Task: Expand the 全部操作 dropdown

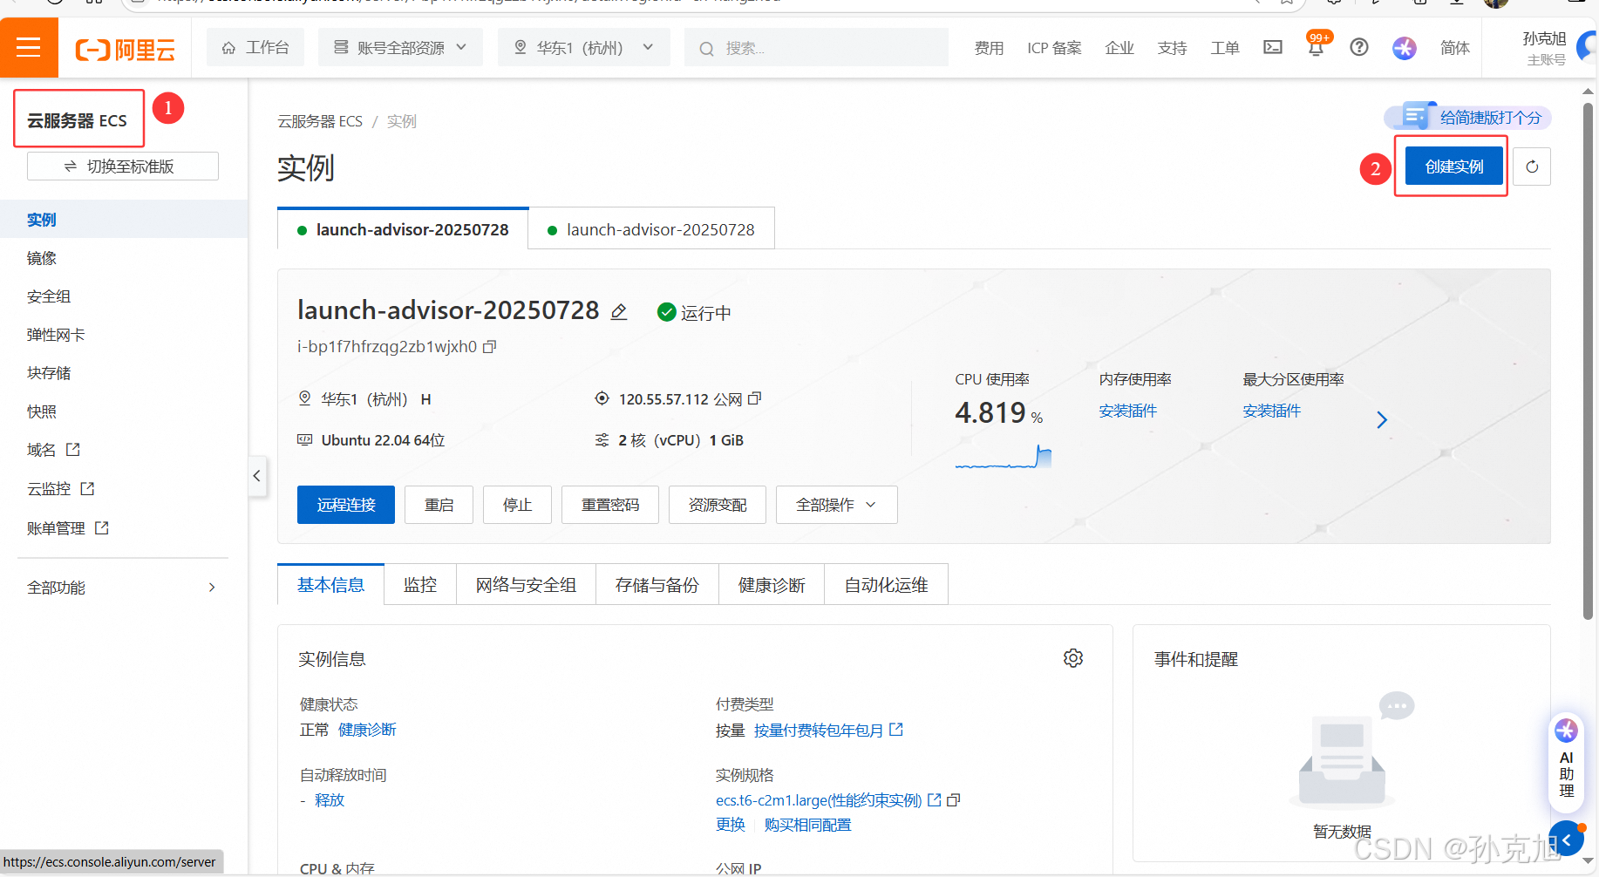Action: [x=836, y=505]
